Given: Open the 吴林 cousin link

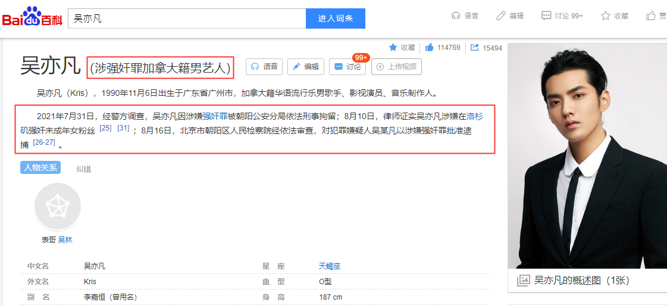Looking at the screenshot, I should tap(65, 240).
